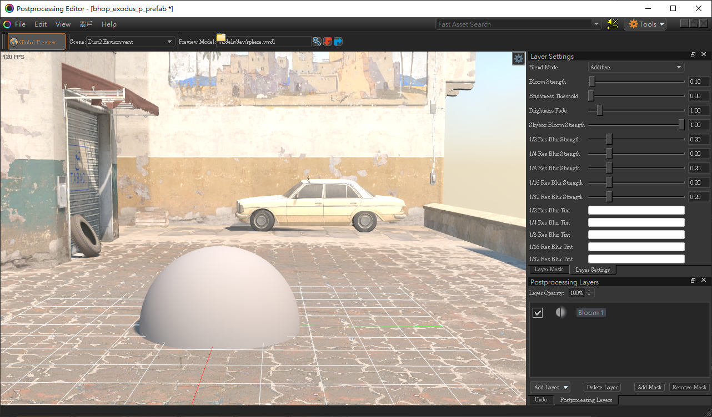Click the Skybox Bloom Strength value field
Image resolution: width=712 pixels, height=417 pixels.
pos(699,125)
